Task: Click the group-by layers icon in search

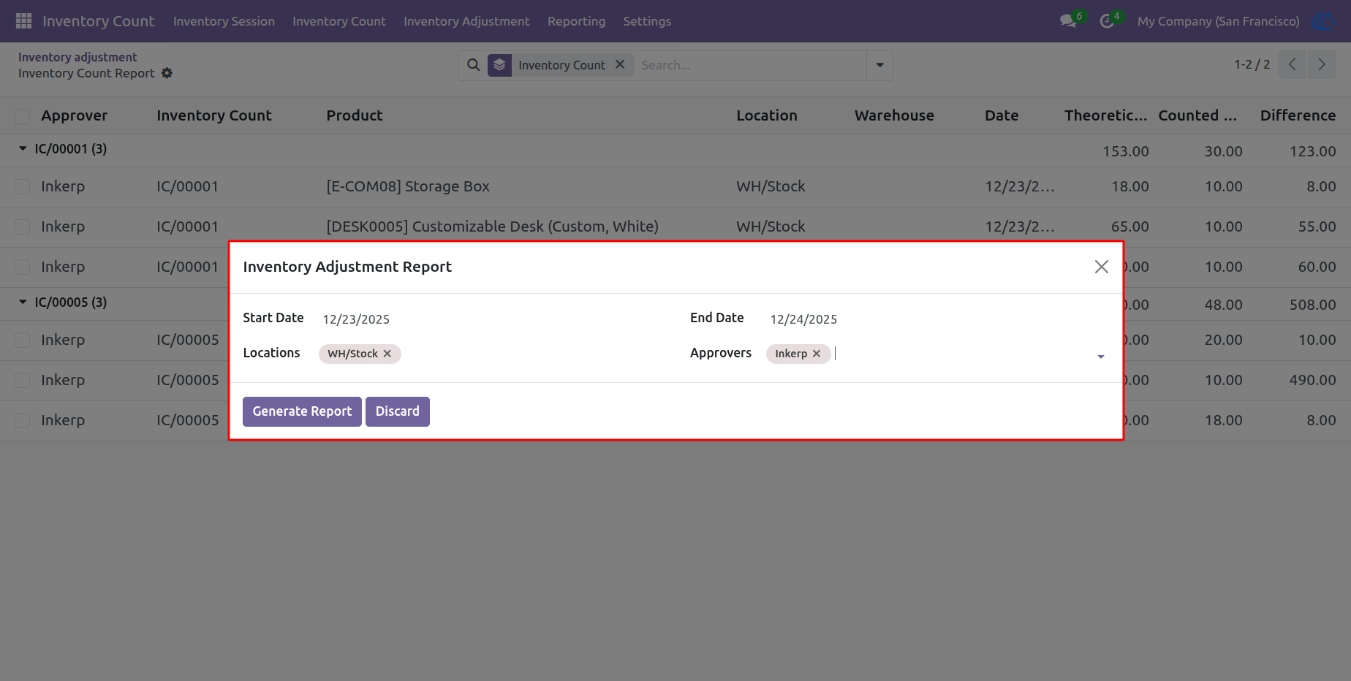Action: (x=499, y=65)
